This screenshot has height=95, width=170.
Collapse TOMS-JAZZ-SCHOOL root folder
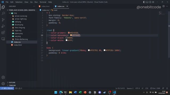[x=22, y=10]
